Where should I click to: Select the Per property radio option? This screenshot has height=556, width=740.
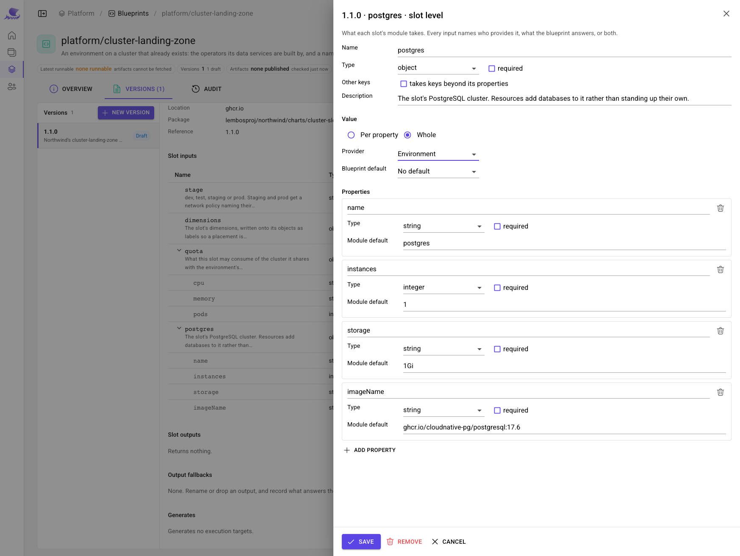click(351, 135)
